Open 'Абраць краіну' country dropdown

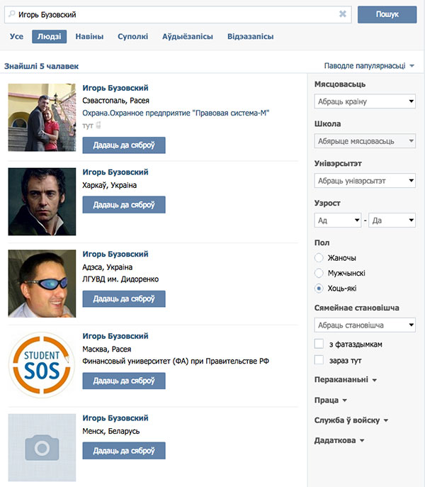pyautogui.click(x=365, y=101)
